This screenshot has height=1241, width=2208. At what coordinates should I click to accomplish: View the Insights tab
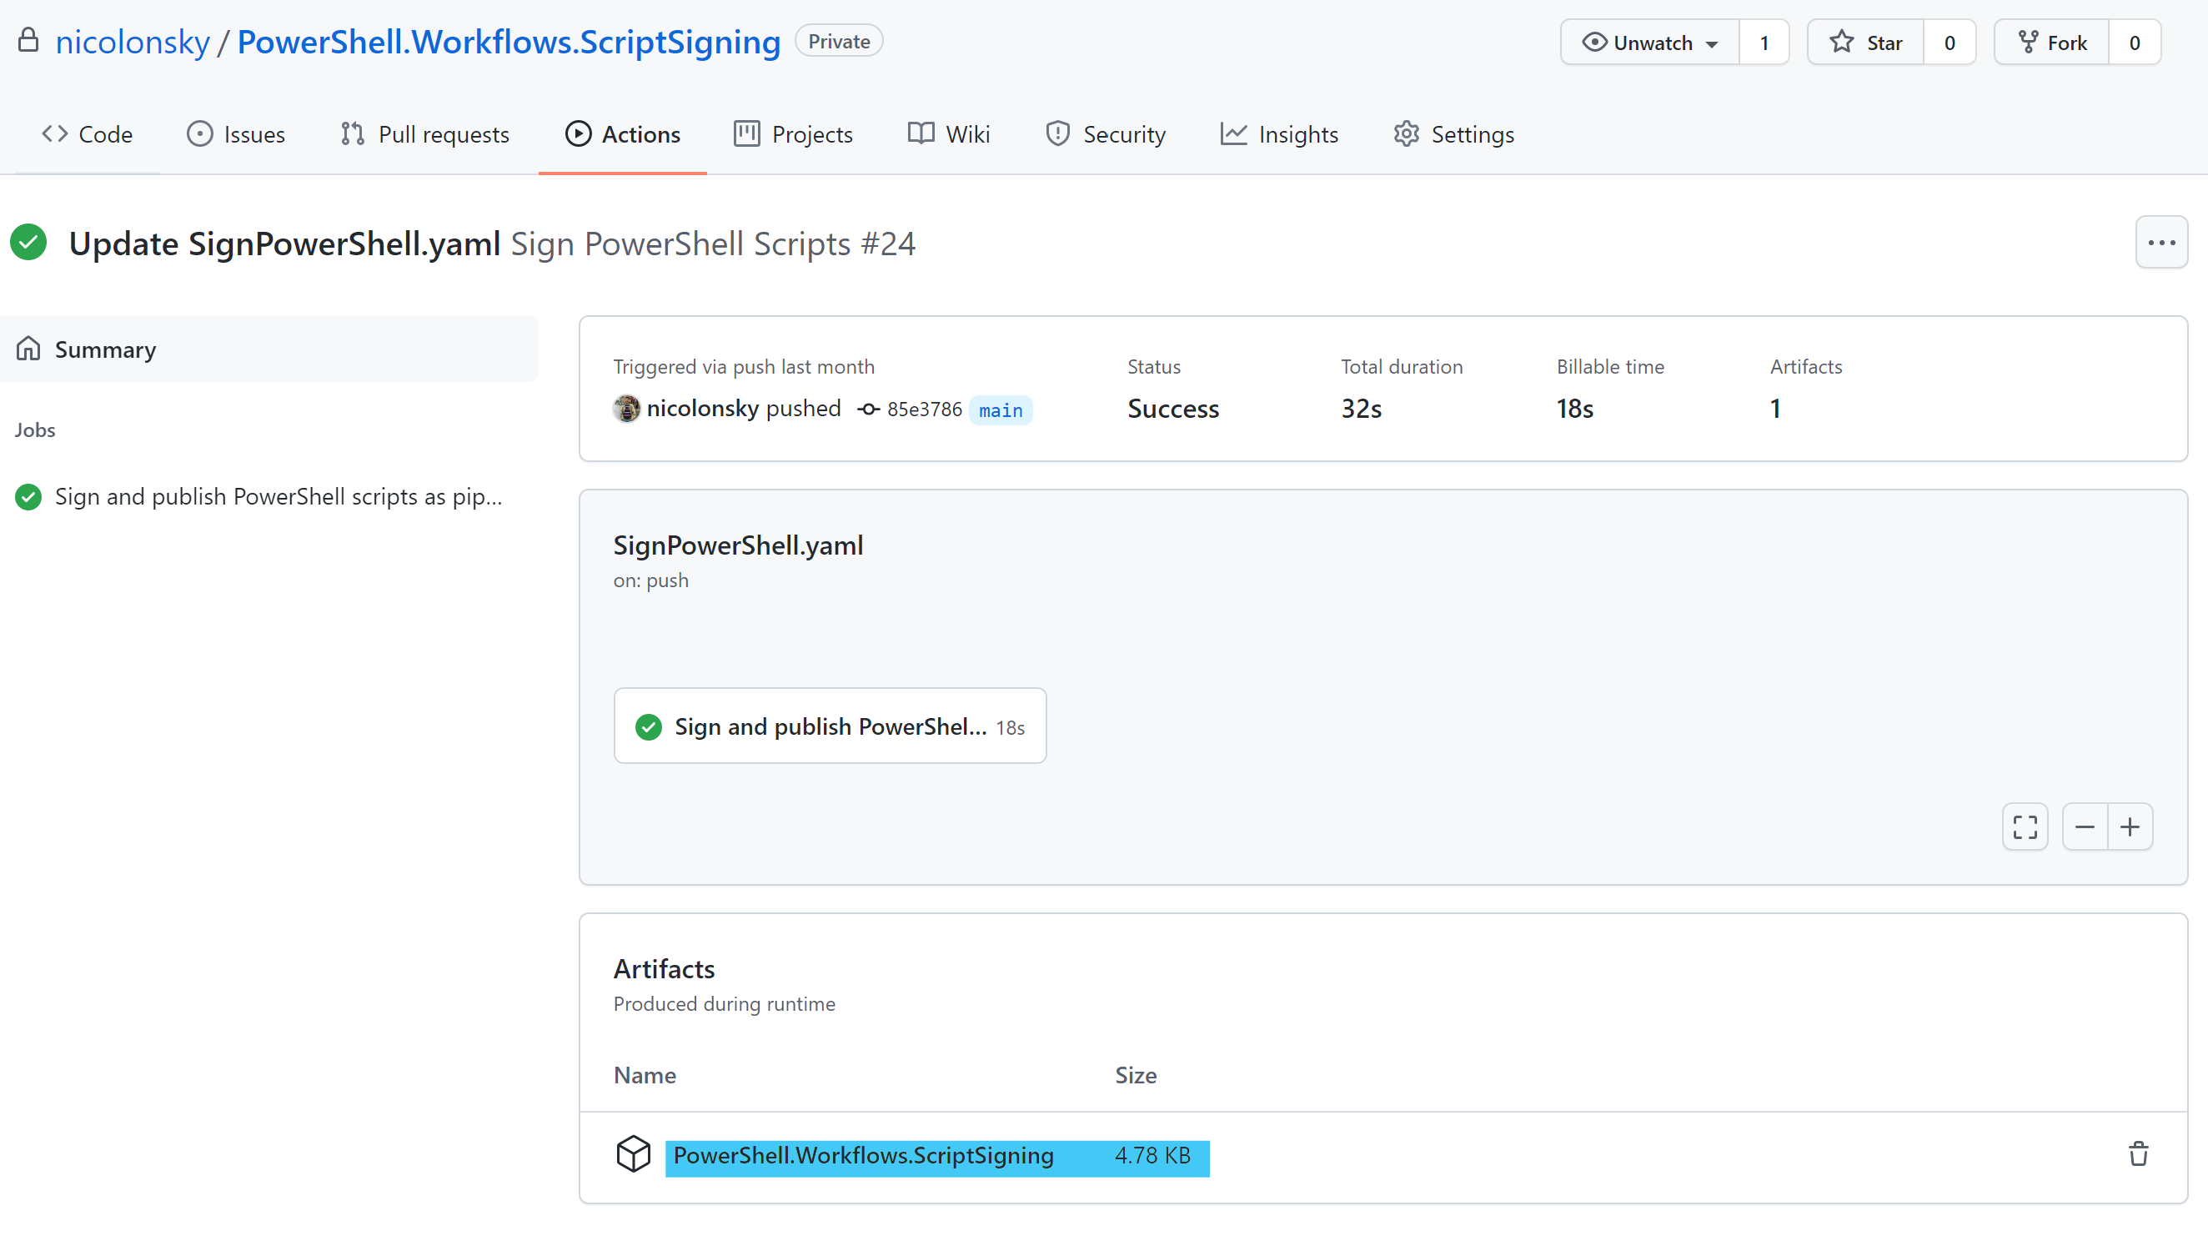pyautogui.click(x=1278, y=133)
